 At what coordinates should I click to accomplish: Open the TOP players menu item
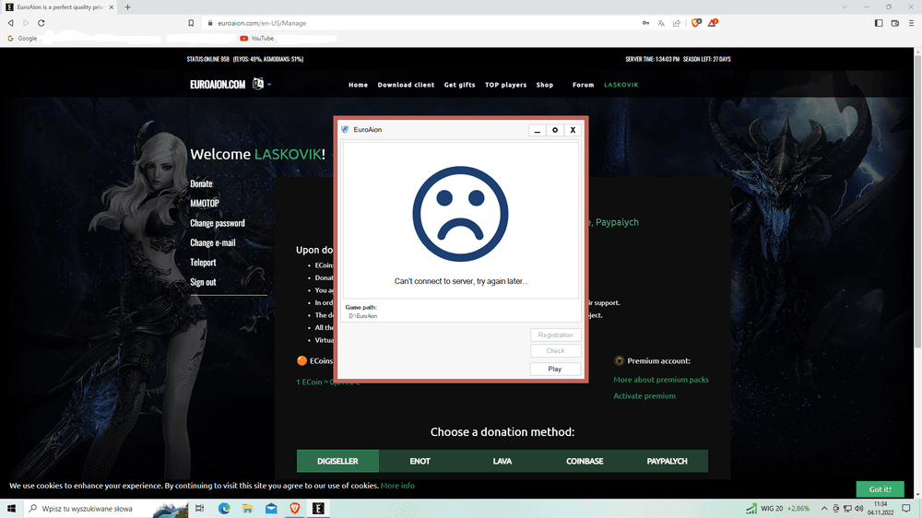[506, 85]
